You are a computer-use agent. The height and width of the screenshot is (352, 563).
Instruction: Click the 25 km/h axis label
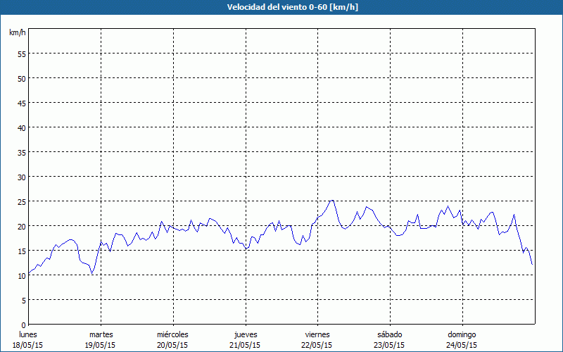[21, 201]
